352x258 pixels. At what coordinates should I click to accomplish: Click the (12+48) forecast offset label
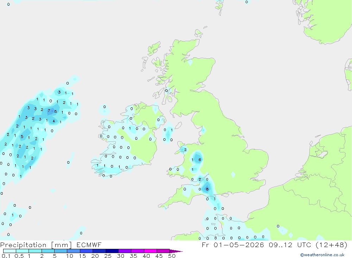[332, 245]
